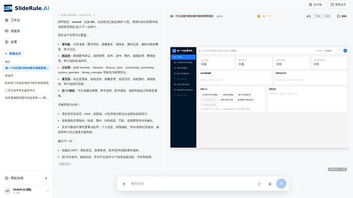Click the preview app logo in dark sidebar
The width and height of the screenshot is (353, 198).
(174, 51)
